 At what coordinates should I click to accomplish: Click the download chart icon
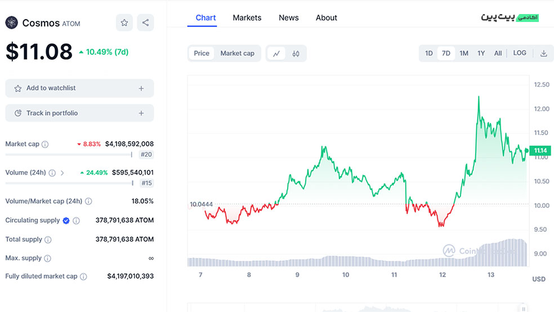pos(543,54)
